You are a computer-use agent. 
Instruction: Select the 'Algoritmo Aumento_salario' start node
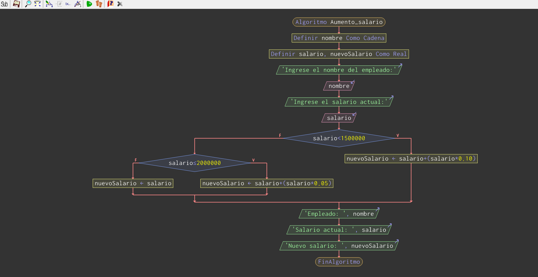coord(339,22)
